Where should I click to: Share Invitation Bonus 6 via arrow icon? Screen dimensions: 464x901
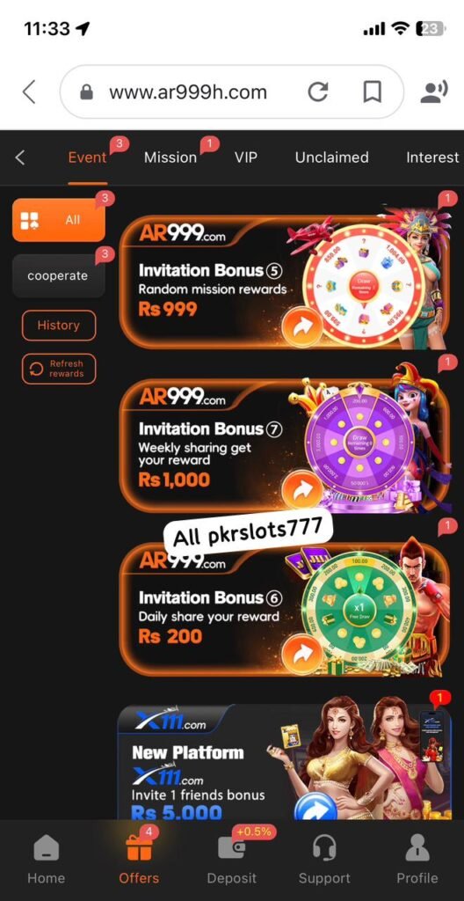point(301,654)
